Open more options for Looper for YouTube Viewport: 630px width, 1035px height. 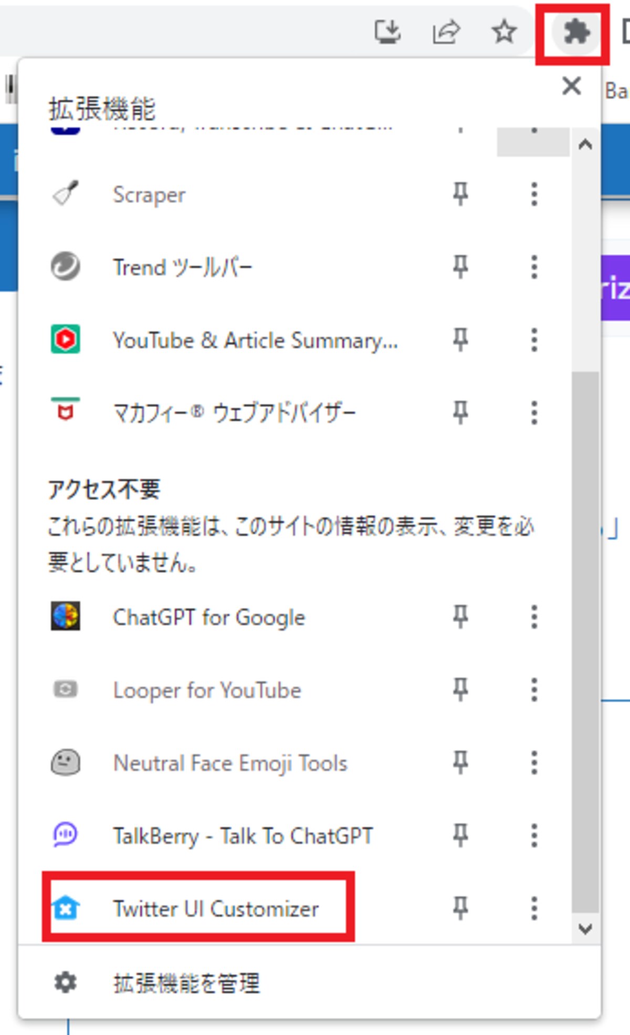(x=534, y=689)
